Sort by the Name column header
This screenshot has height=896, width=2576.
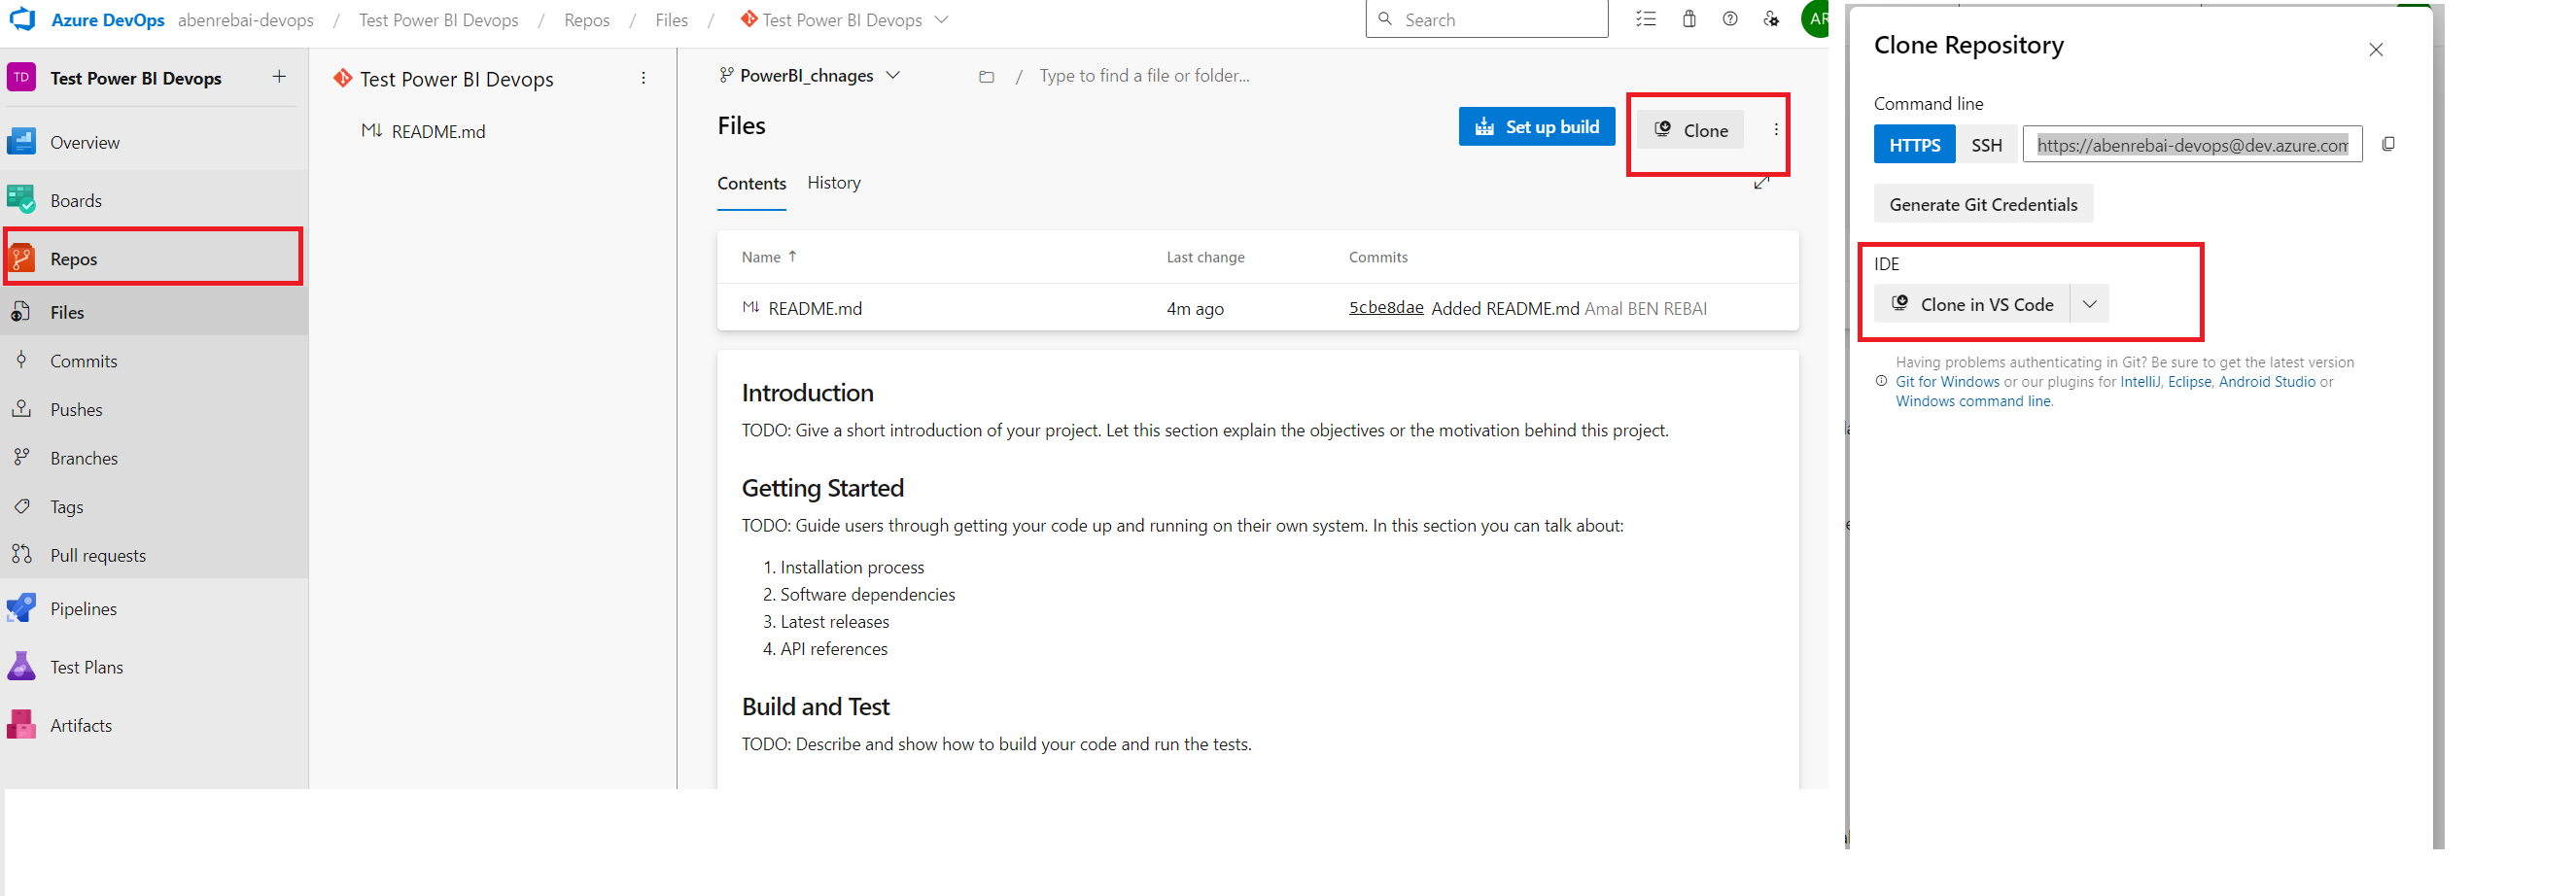[x=768, y=257]
